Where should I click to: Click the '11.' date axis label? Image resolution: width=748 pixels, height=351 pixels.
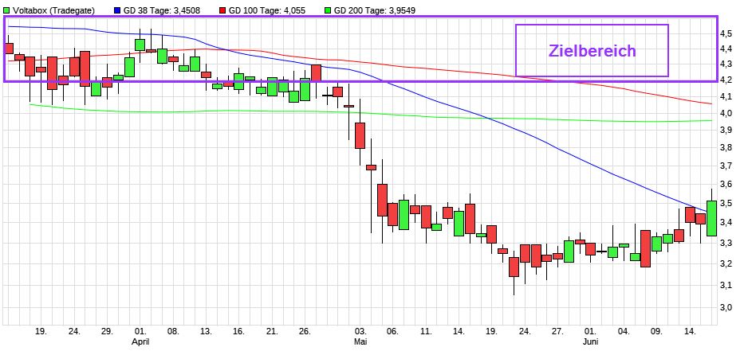pyautogui.click(x=427, y=331)
